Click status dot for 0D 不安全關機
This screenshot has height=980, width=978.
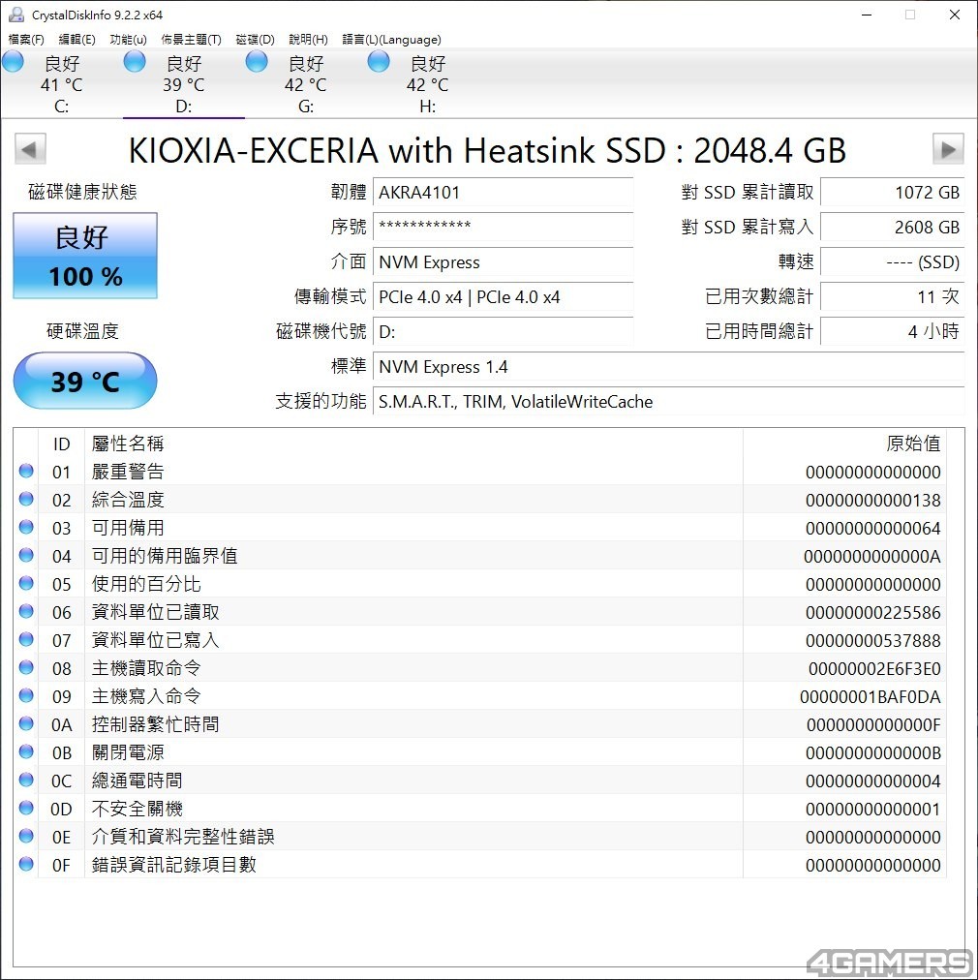pyautogui.click(x=26, y=808)
